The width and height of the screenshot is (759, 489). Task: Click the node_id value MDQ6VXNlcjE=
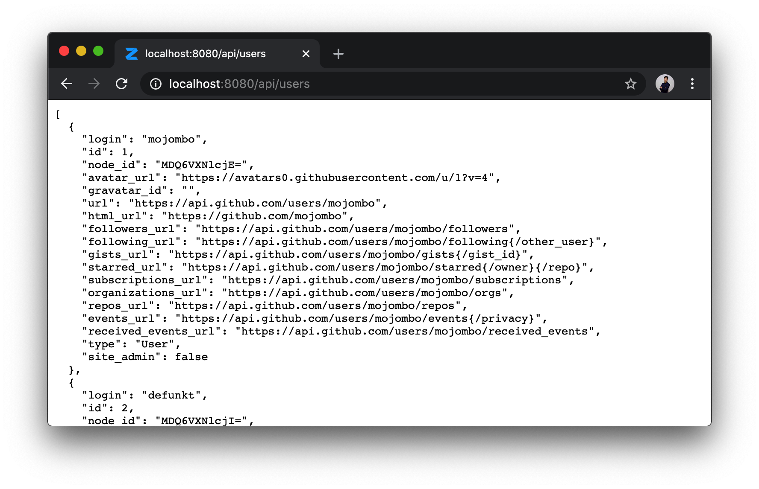click(201, 165)
